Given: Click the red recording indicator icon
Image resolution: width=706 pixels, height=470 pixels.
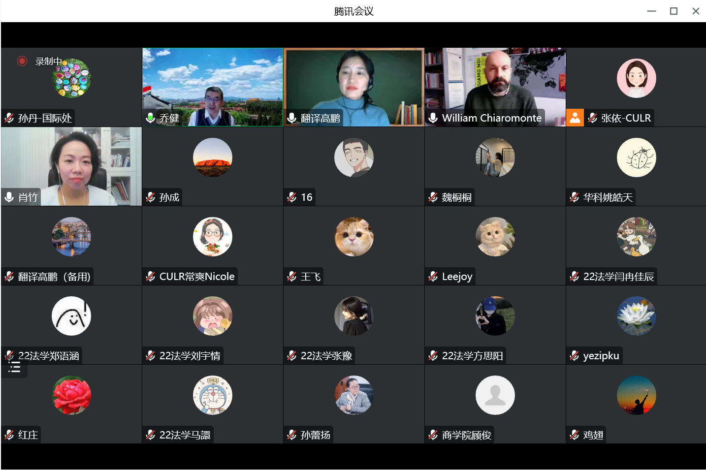Looking at the screenshot, I should 22,61.
